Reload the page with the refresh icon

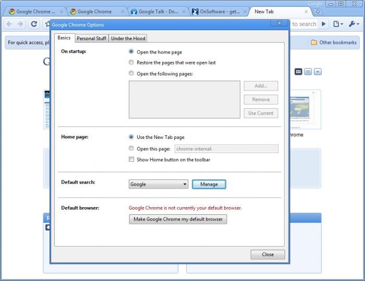click(34, 24)
